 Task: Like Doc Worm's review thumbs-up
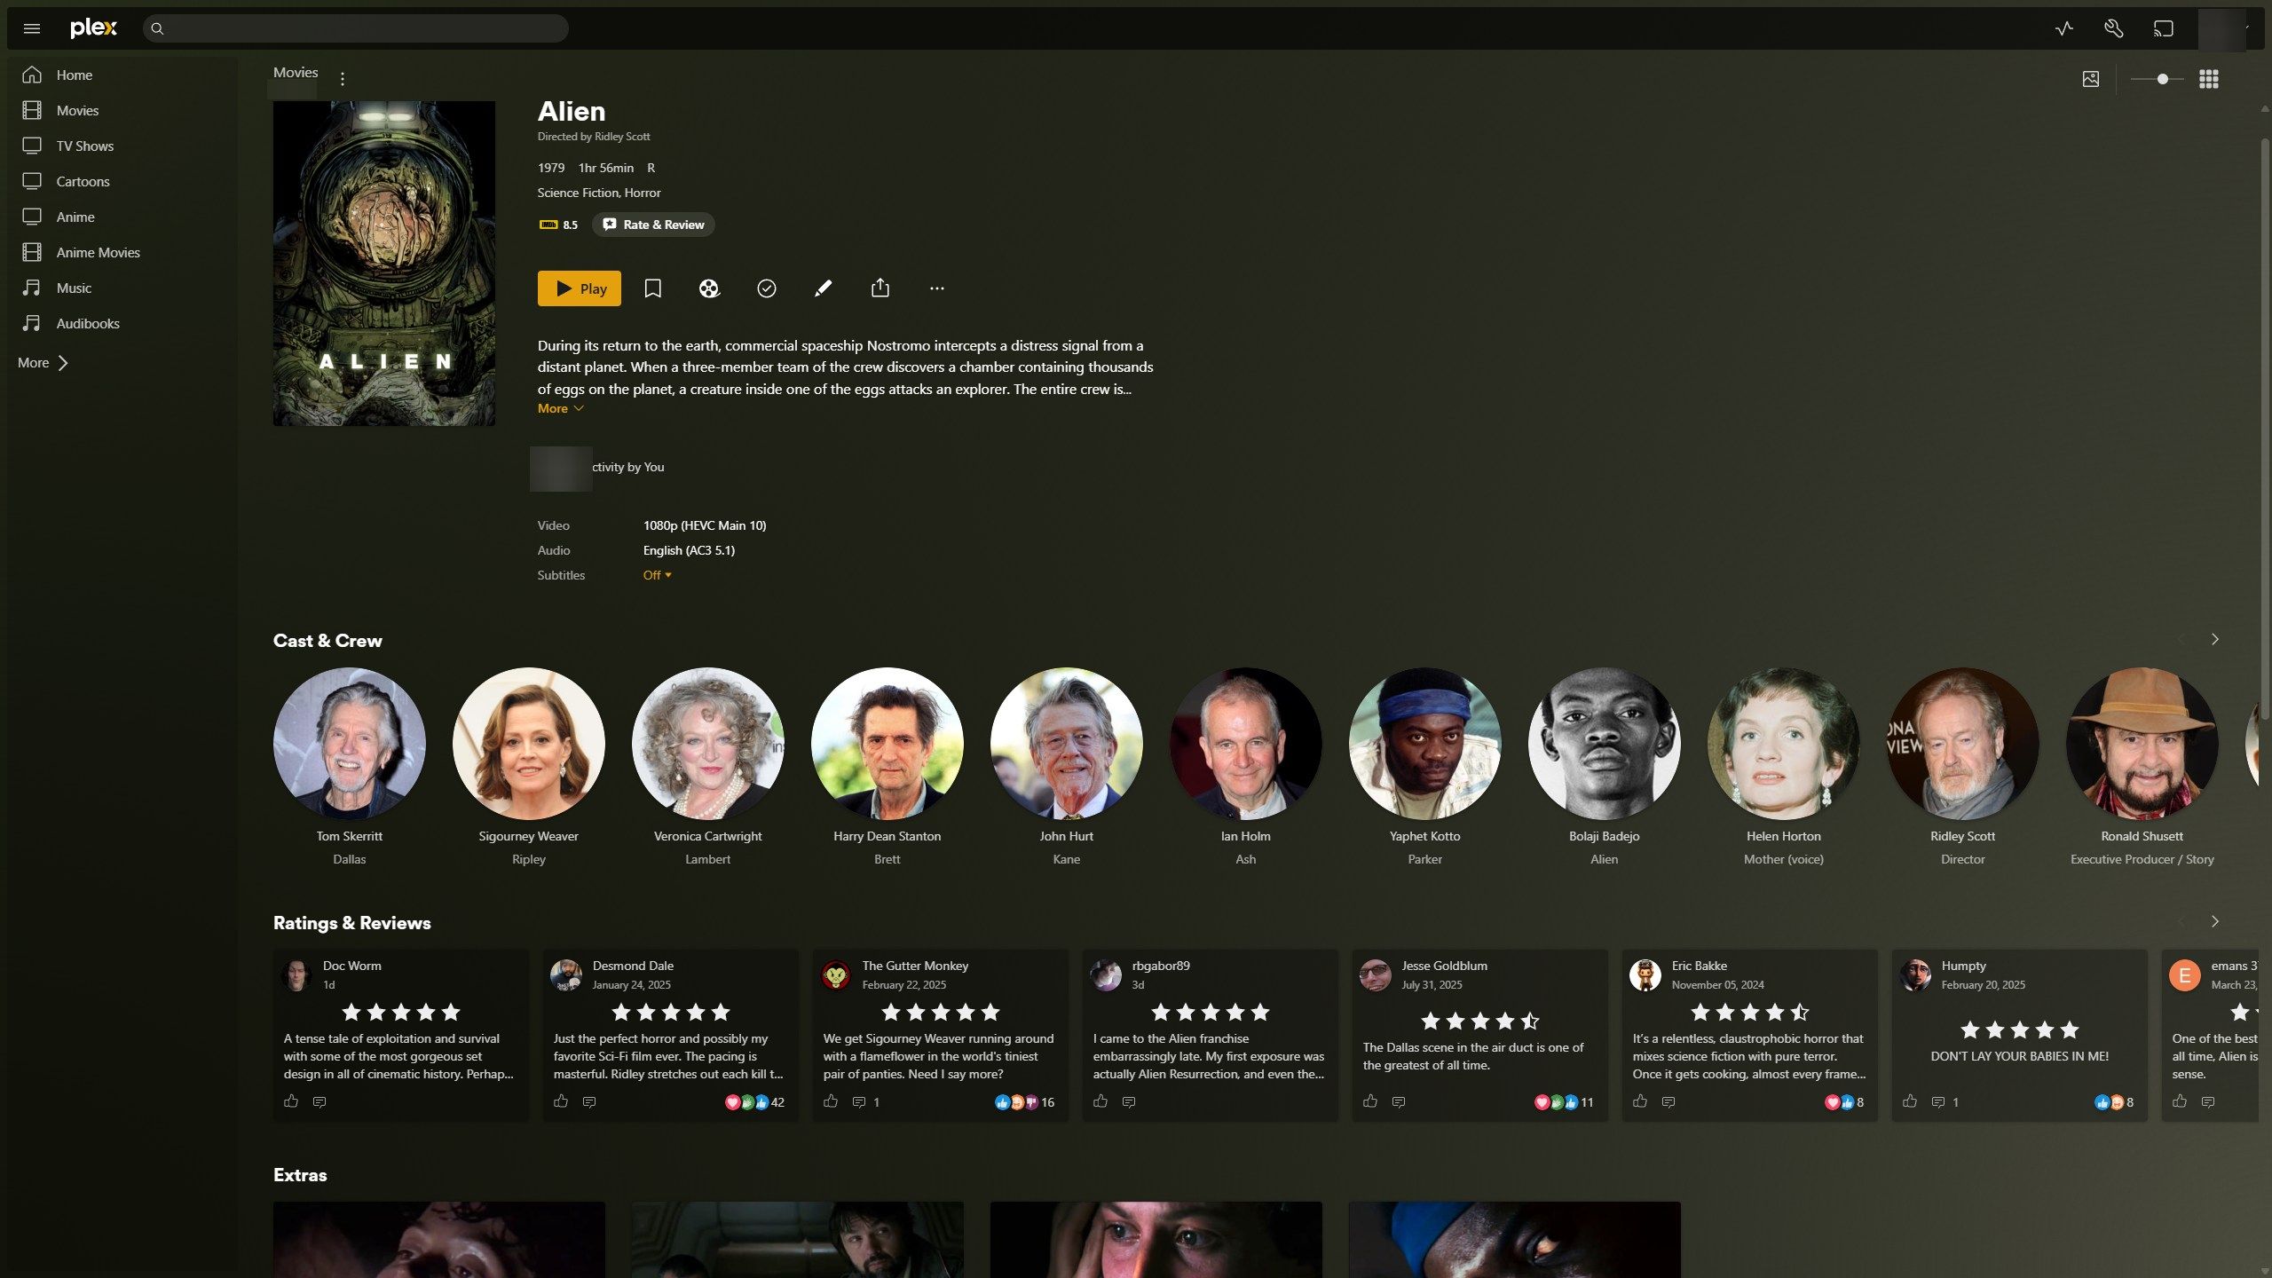(x=291, y=1101)
